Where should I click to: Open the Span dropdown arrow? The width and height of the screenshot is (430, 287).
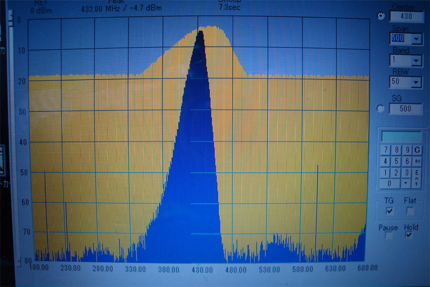(x=416, y=39)
